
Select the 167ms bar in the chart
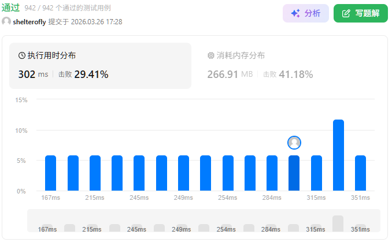pyautogui.click(x=51, y=173)
